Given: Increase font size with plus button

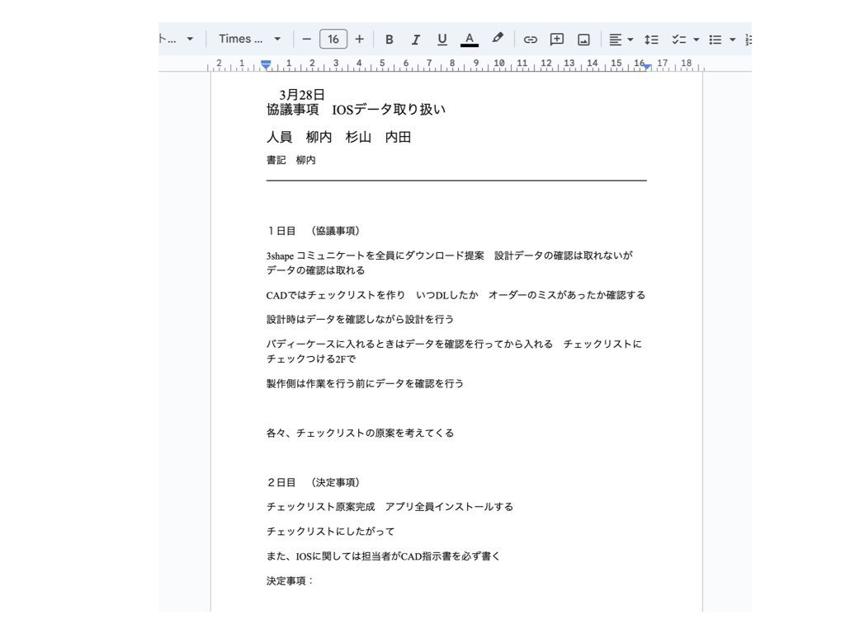Looking at the screenshot, I should coord(360,40).
